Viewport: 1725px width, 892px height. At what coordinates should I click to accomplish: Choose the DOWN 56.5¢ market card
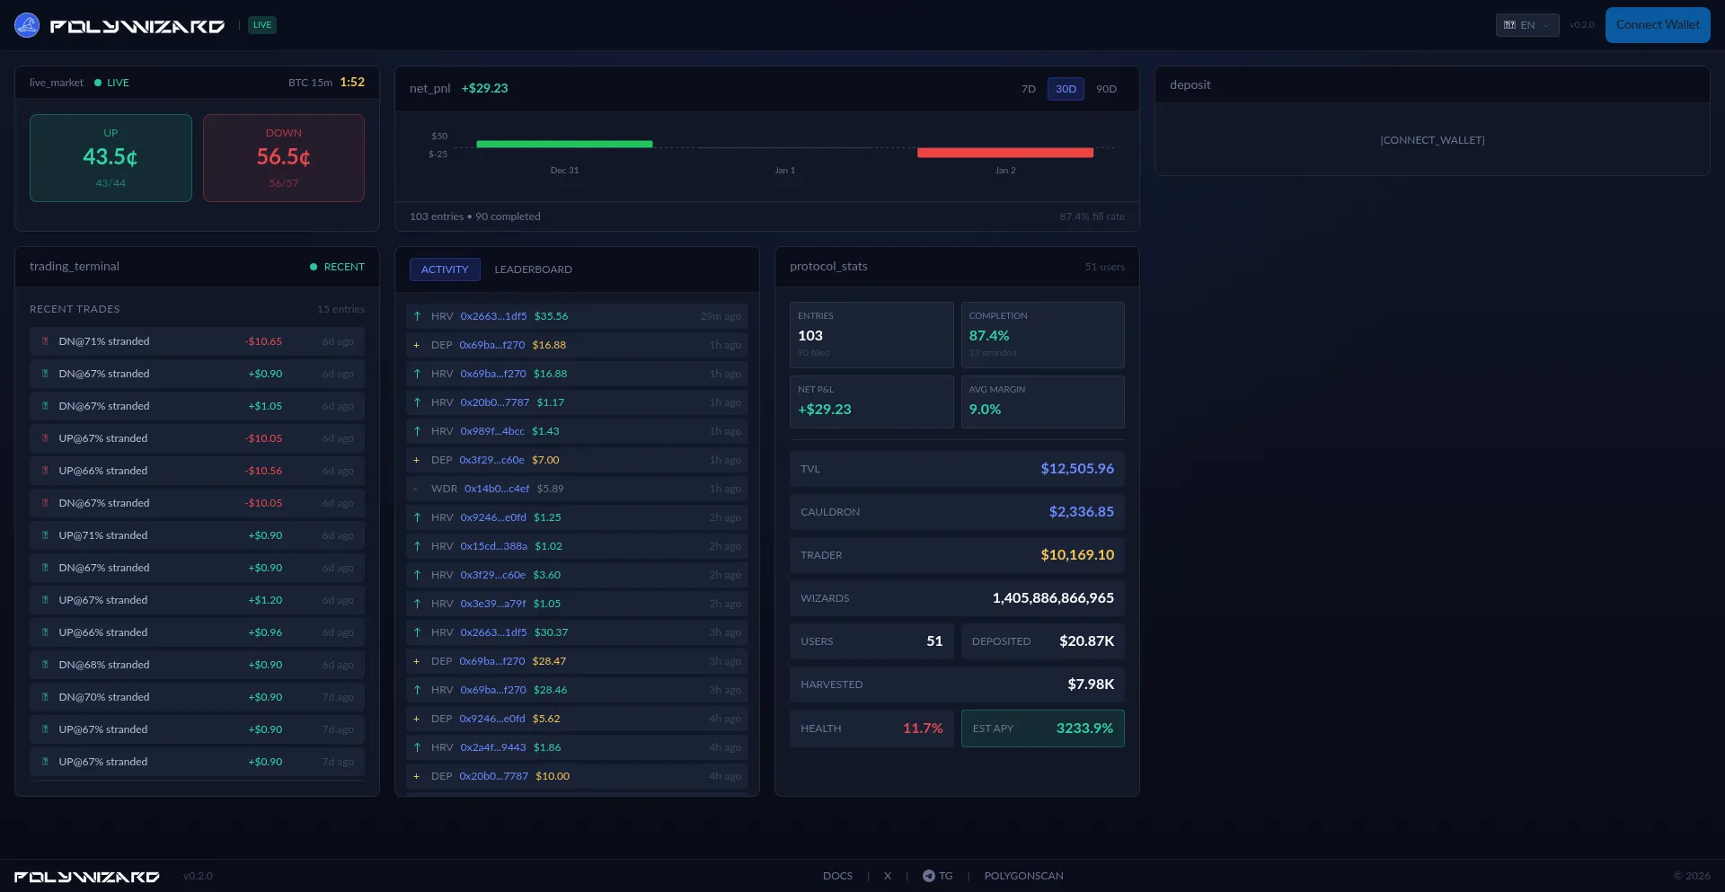click(284, 158)
